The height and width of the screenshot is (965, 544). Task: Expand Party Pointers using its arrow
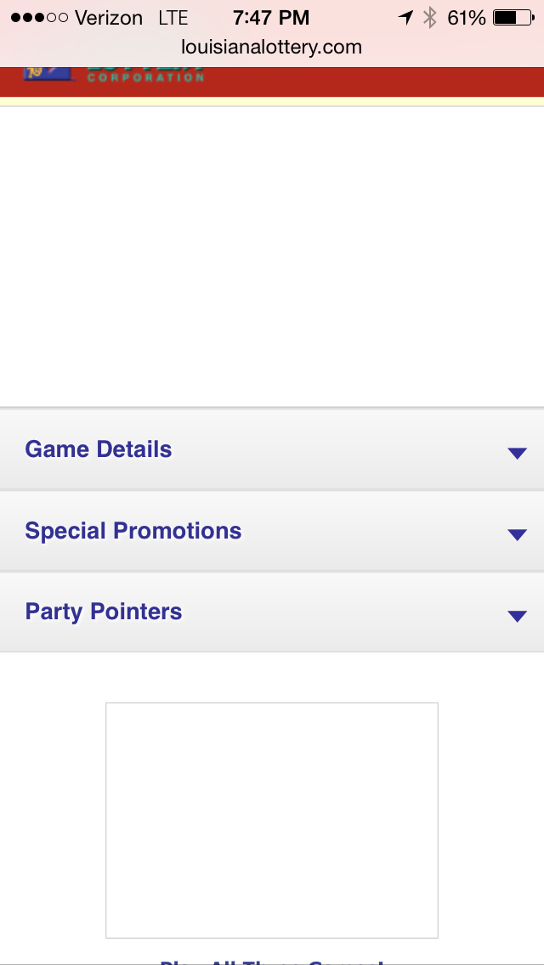click(x=517, y=616)
